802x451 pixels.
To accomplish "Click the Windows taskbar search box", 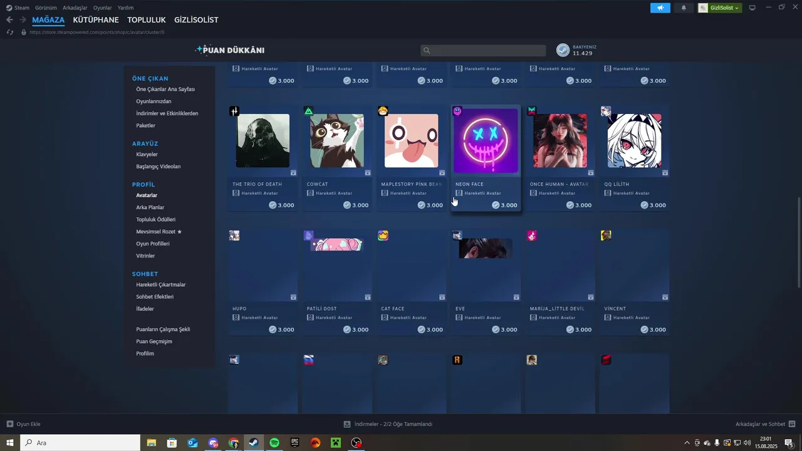I will pyautogui.click(x=80, y=443).
